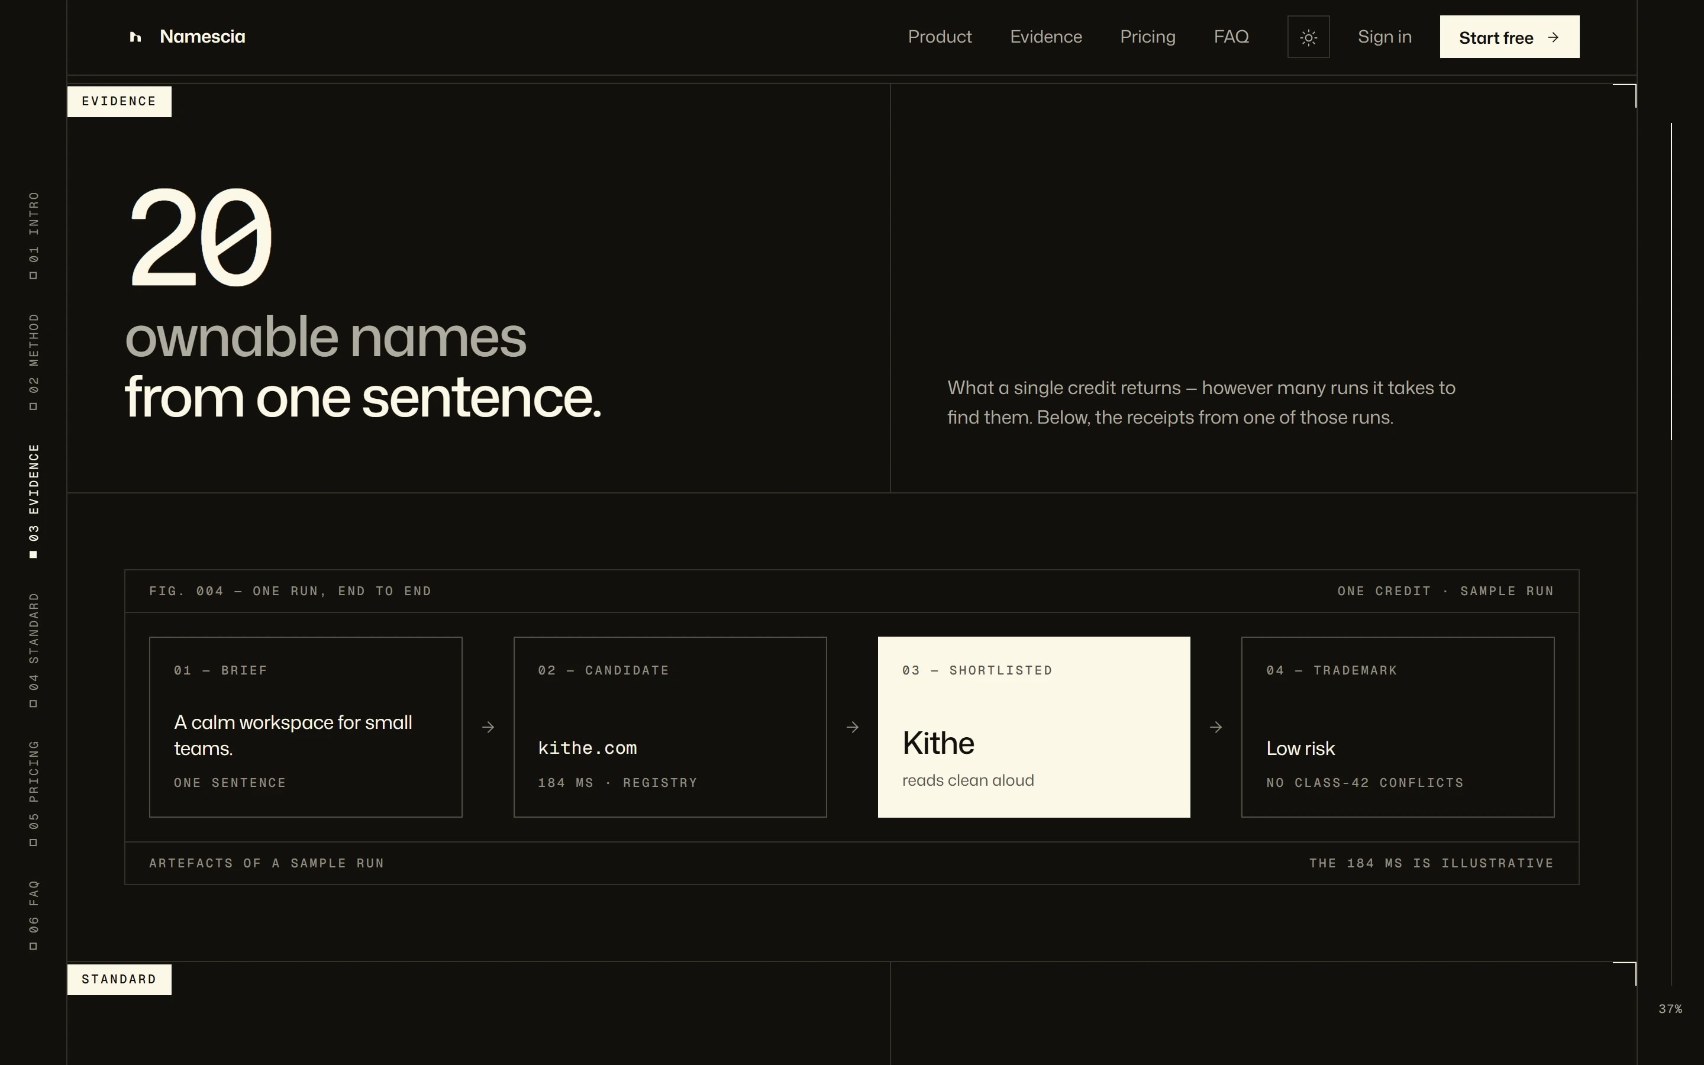Click the corner bracket marker beside Evidence section

pyautogui.click(x=1625, y=96)
